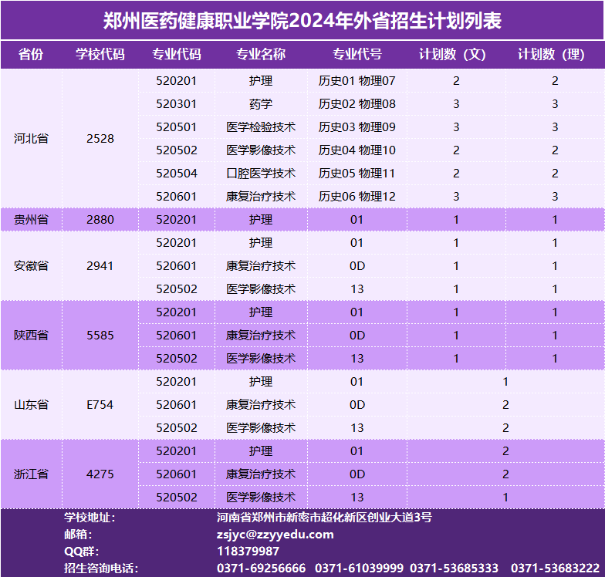605x577 pixels.
Task: Click the 山东省 province cell
Action: (31, 405)
